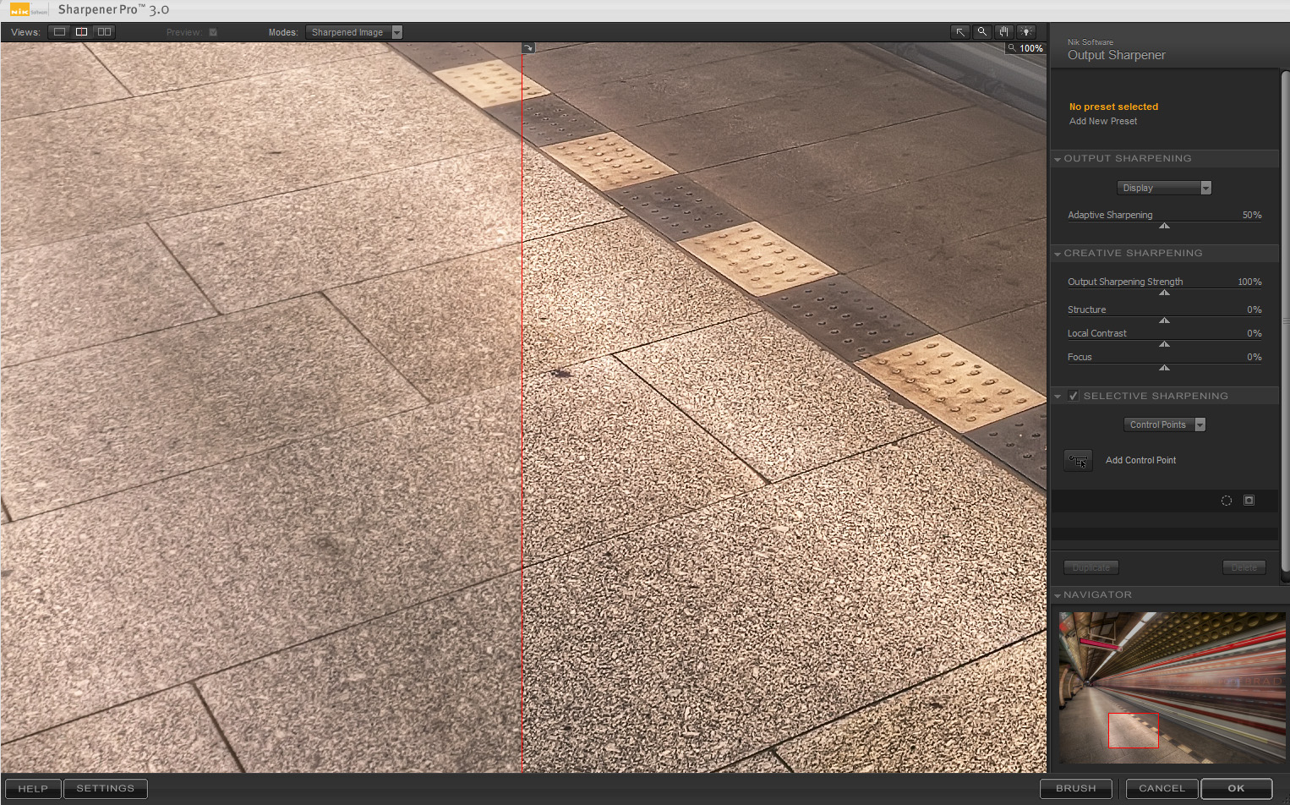Choose side-by-side preview view icon
Viewport: 1290px width, 805px height.
tap(104, 32)
